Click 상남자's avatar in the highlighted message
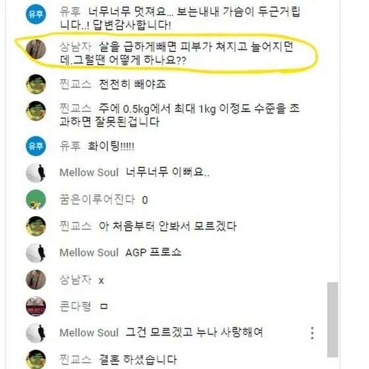 pyautogui.click(x=36, y=49)
